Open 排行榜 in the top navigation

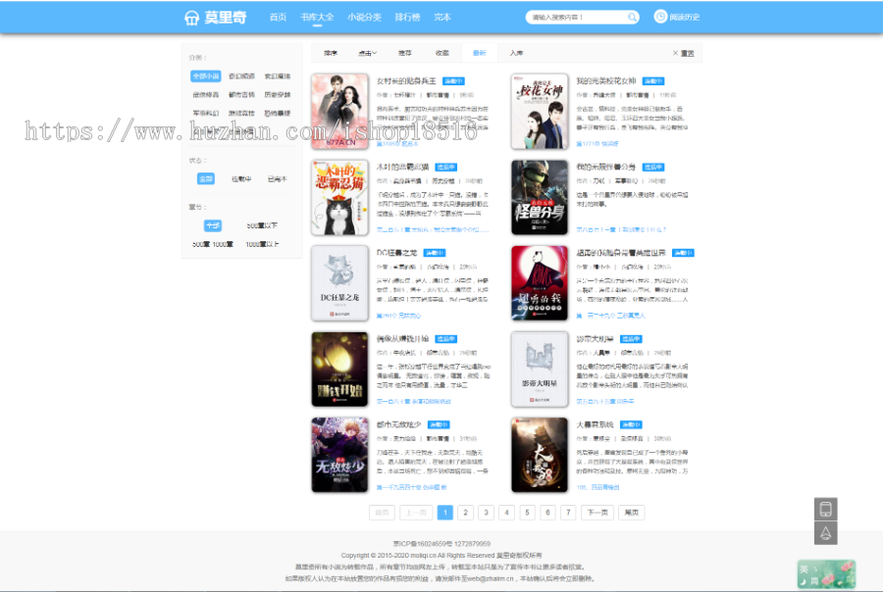(x=408, y=17)
